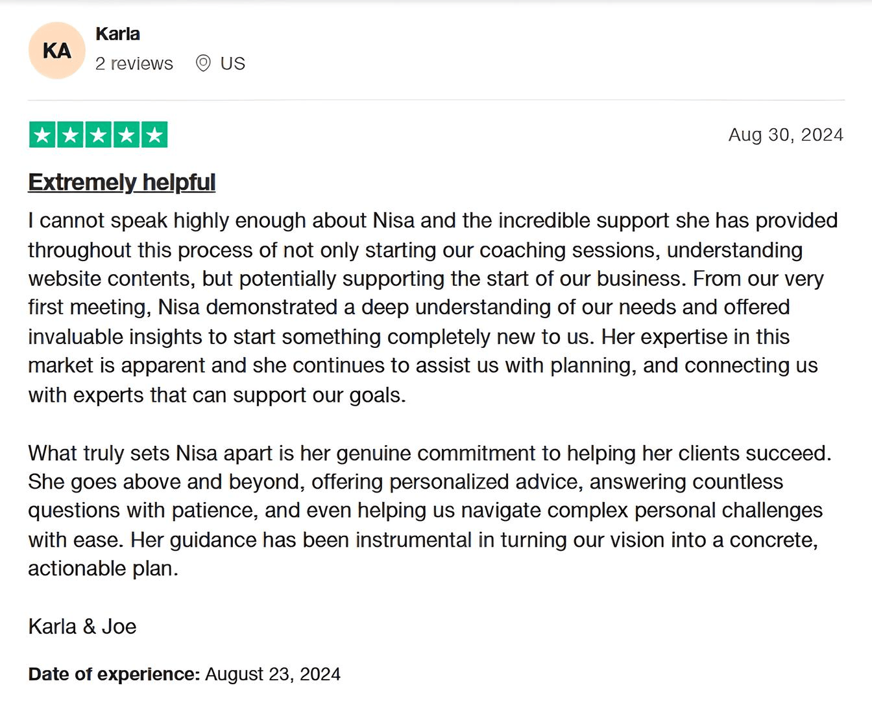872x705 pixels.
Task: Click the KA reviewer avatar
Action: (x=56, y=51)
